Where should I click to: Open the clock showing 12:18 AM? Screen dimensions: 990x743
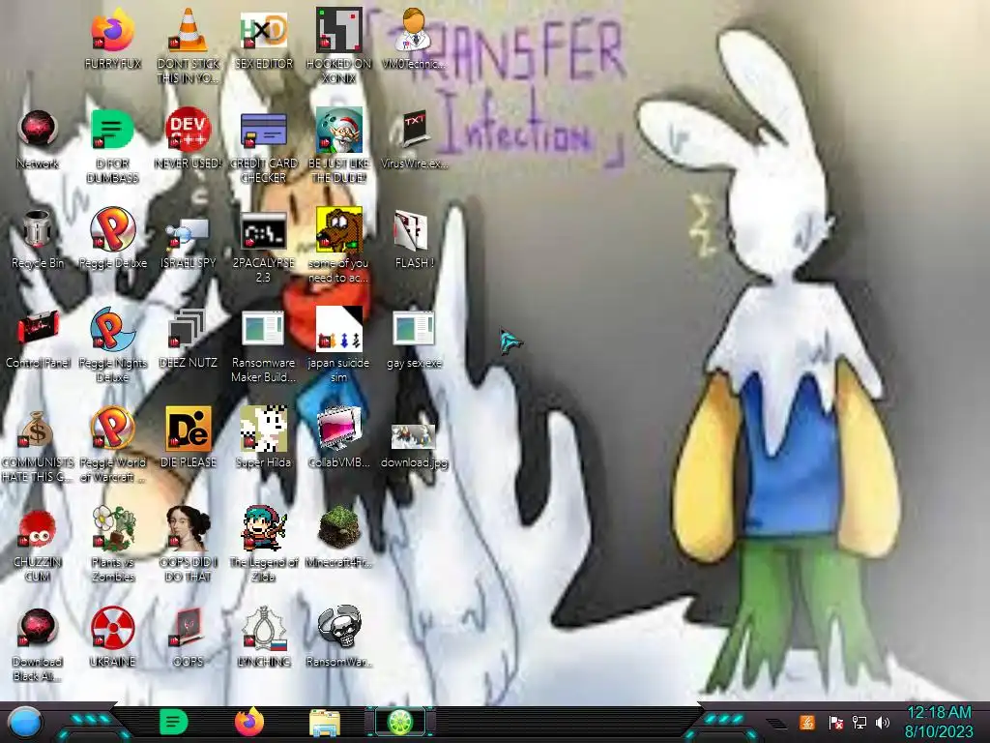(938, 722)
